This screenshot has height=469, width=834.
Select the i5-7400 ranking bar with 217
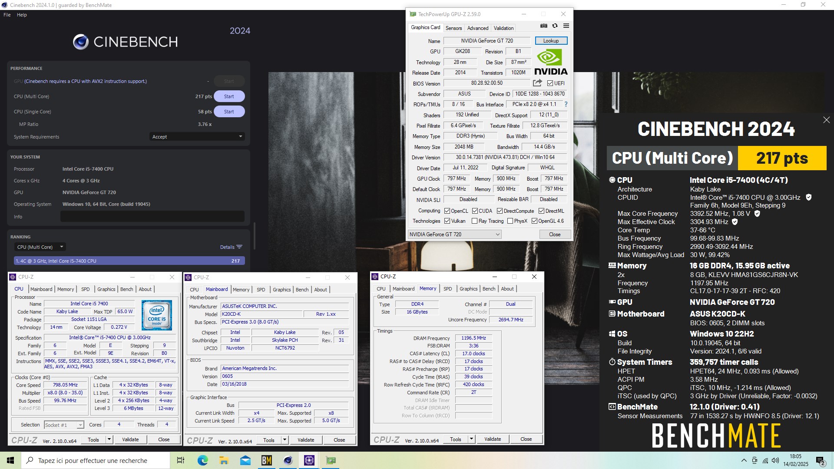coord(129,261)
